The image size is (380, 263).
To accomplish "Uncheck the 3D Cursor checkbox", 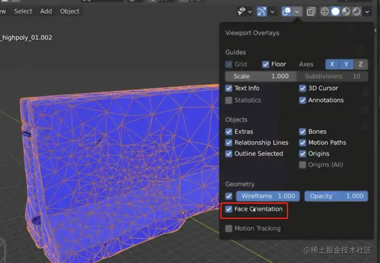I will coord(302,88).
